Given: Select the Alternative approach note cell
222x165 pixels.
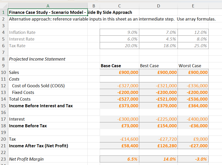Looking at the screenshot, I should click(48, 19).
